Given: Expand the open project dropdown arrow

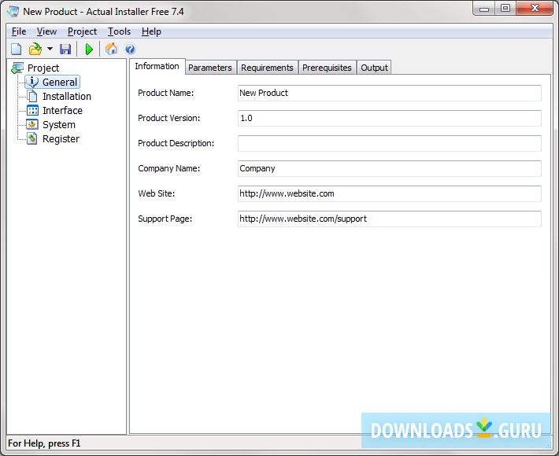Looking at the screenshot, I should [50, 49].
